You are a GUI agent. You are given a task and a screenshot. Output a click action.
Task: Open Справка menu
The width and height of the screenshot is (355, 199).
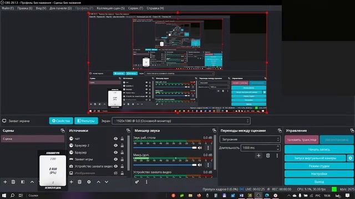click(155, 8)
